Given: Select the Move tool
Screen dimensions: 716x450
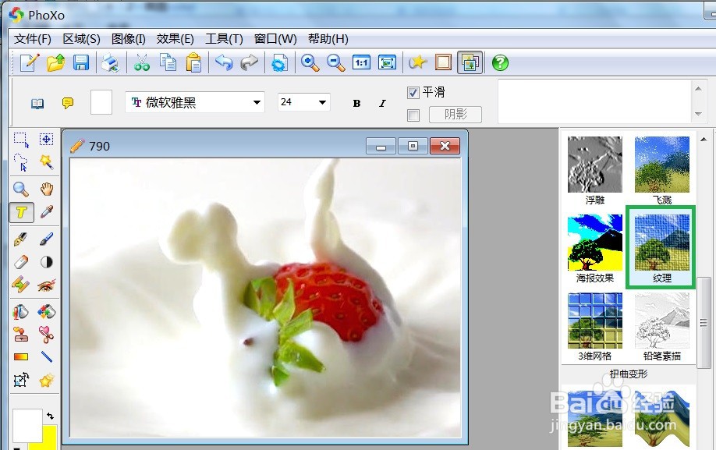Looking at the screenshot, I should [46, 139].
